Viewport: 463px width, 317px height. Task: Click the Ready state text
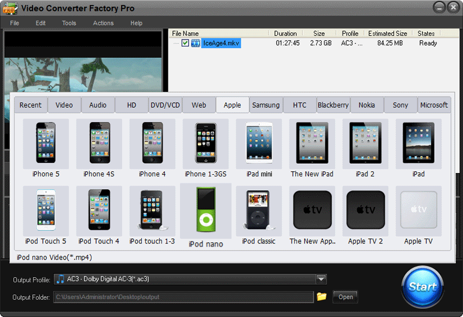coord(428,43)
